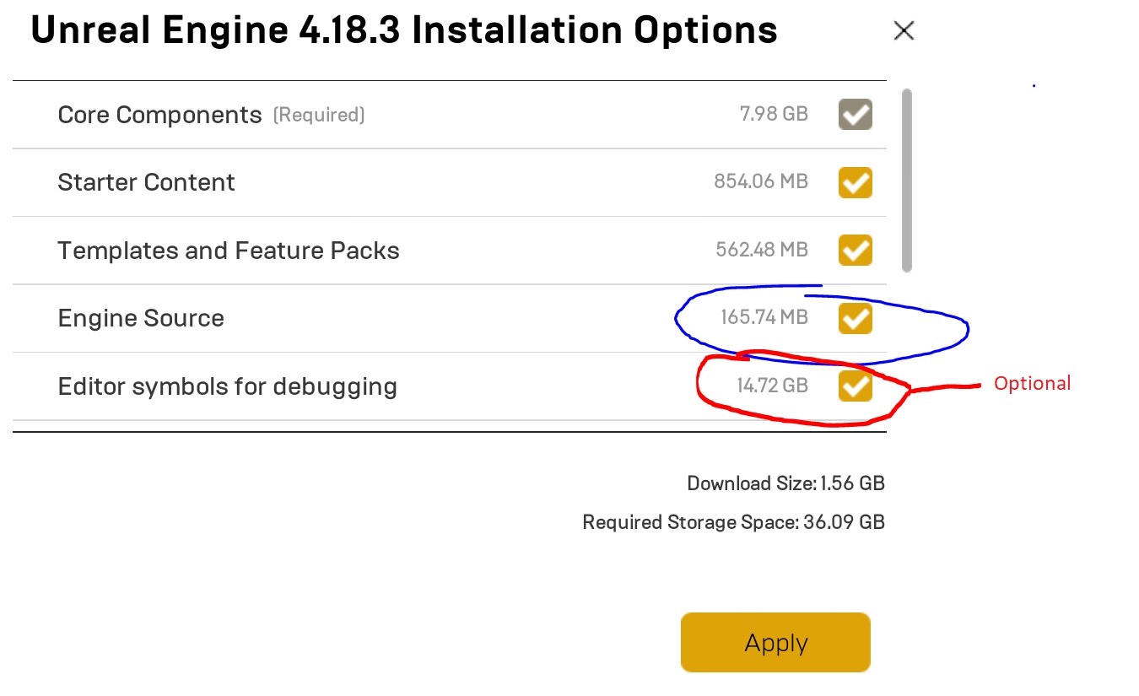The width and height of the screenshot is (1139, 696).
Task: Toggle the Templates and Feature Packs checkbox
Action: 855,250
